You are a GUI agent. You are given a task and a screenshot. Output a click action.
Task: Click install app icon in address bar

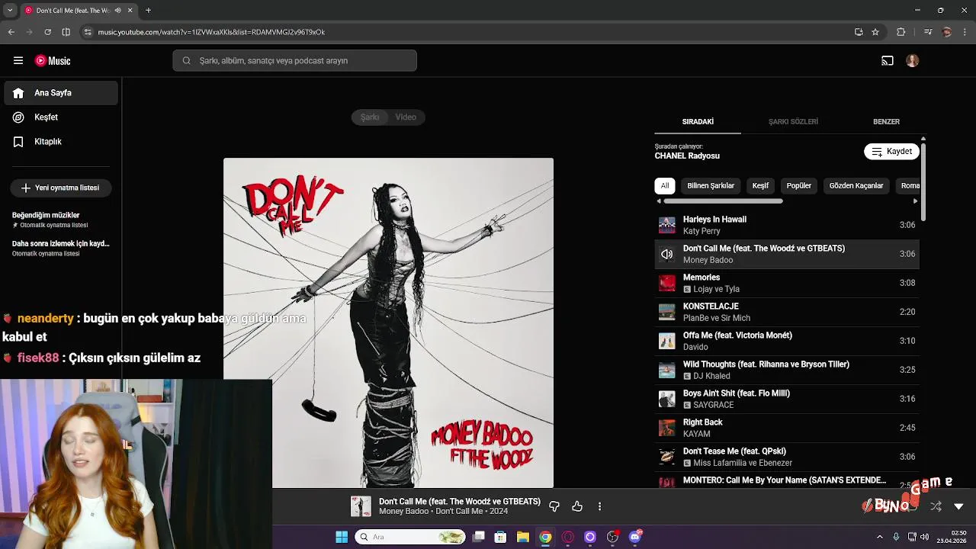coord(859,32)
